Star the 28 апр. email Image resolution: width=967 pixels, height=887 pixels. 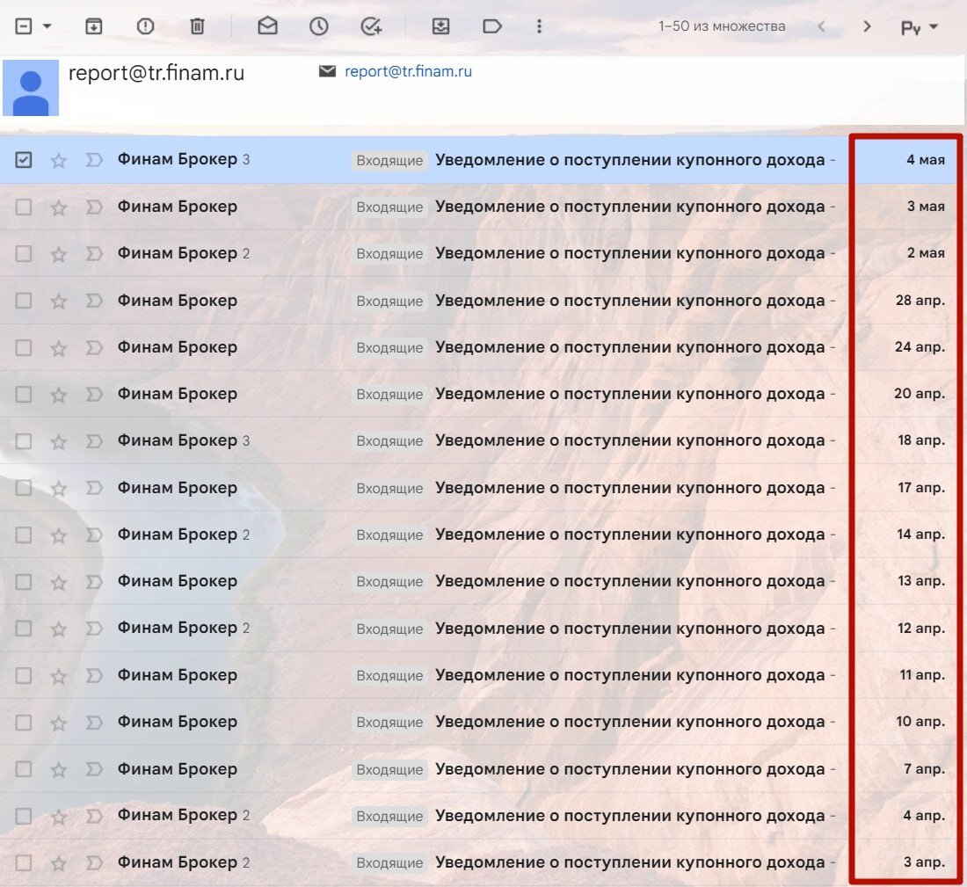[x=59, y=302]
